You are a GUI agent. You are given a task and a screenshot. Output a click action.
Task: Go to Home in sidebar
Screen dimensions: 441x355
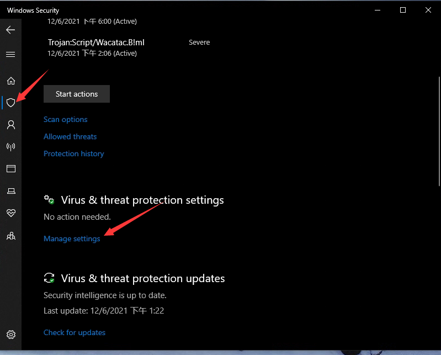click(x=10, y=81)
